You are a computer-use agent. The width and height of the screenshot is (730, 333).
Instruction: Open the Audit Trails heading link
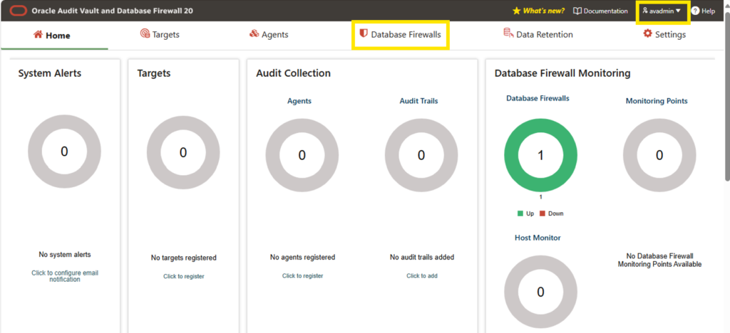coord(418,101)
